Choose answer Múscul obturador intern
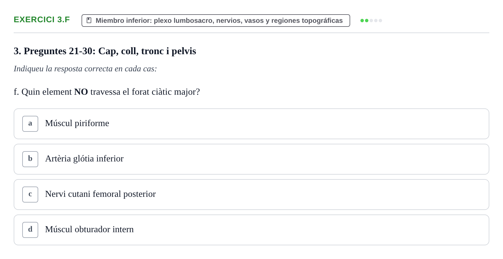This screenshot has height=259, width=503. (x=251, y=230)
